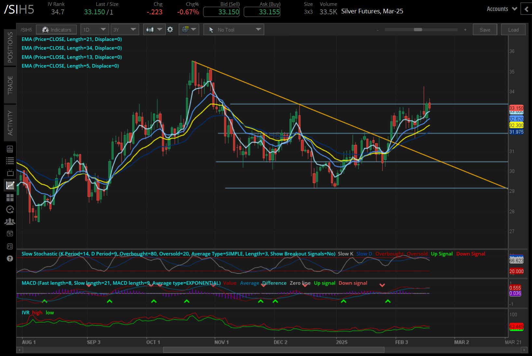This screenshot has width=532, height=356.
Task: Open the community people icon
Action: (x=10, y=222)
